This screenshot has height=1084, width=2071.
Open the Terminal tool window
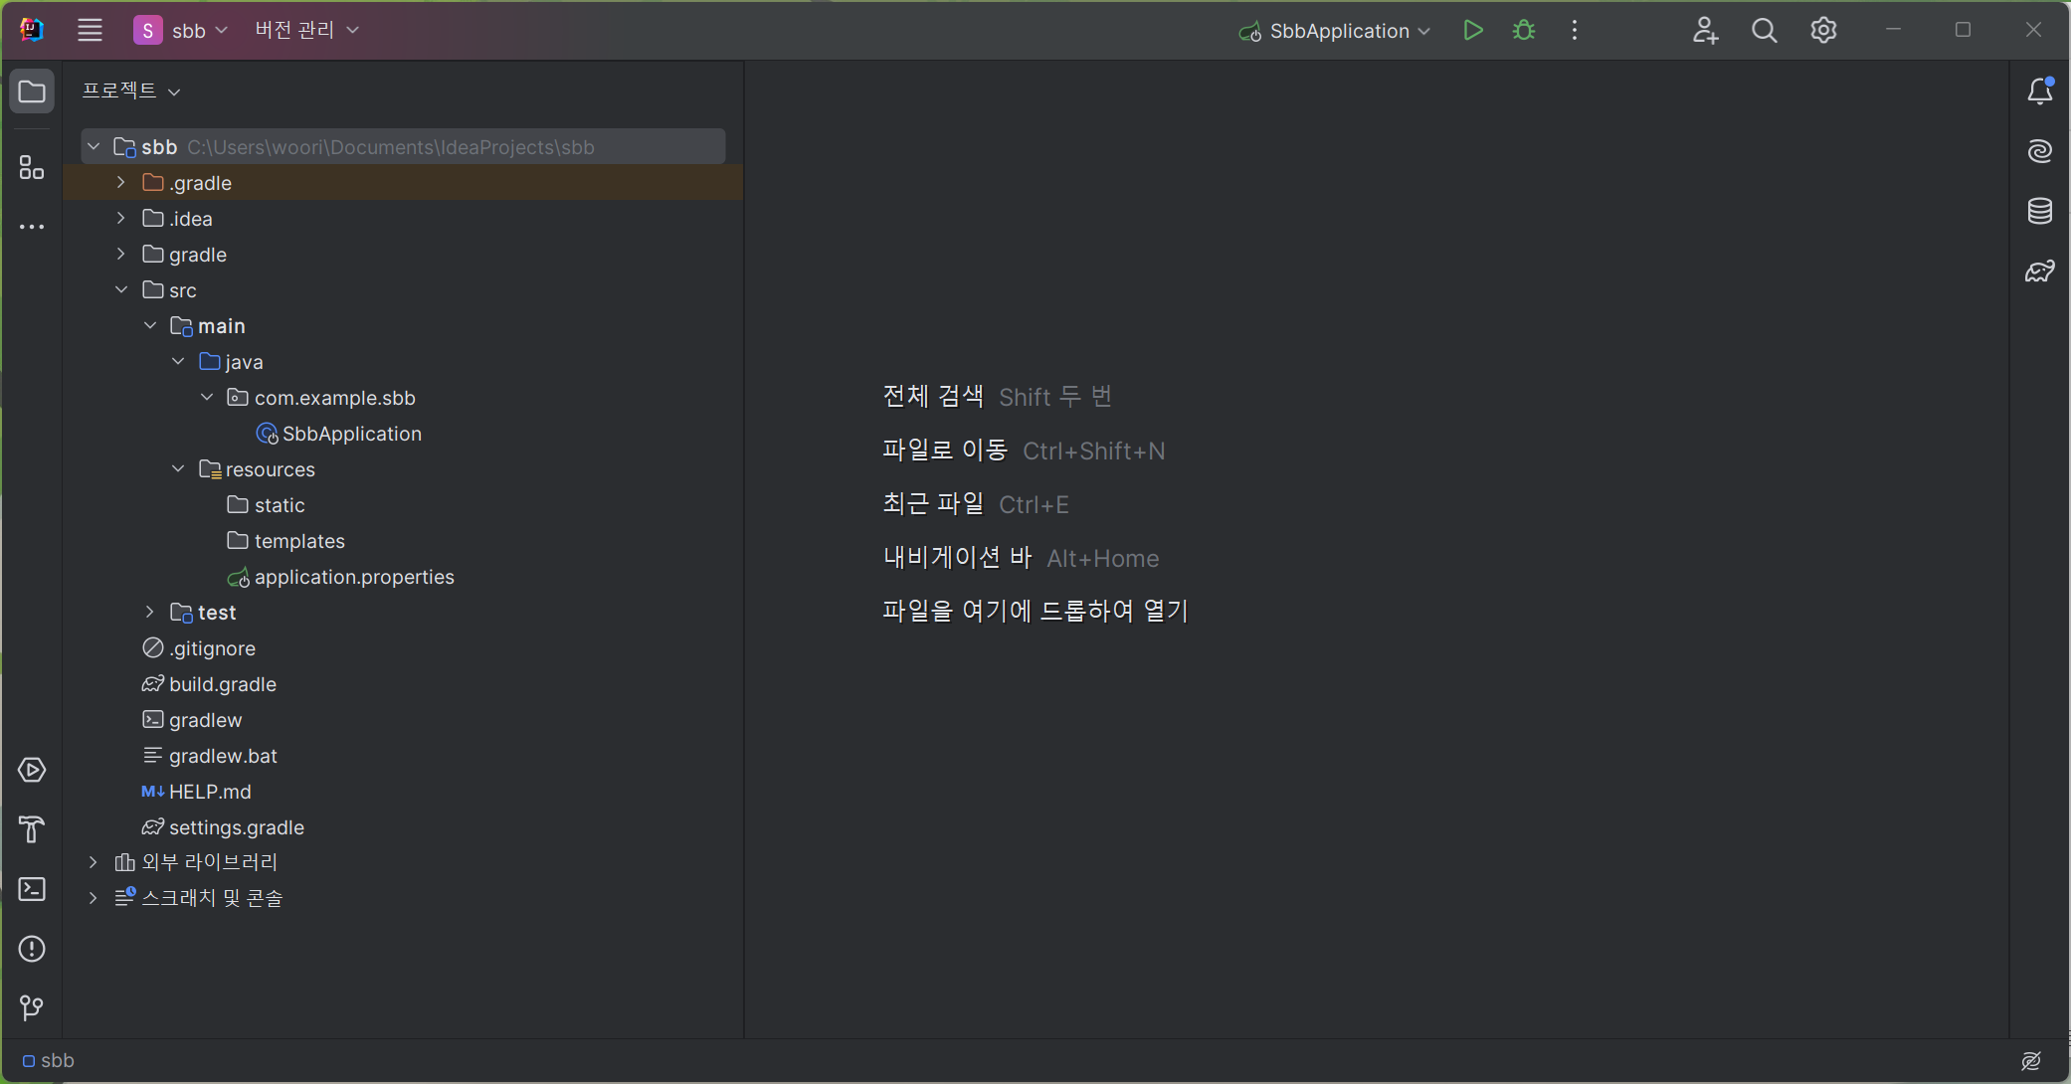(x=32, y=889)
